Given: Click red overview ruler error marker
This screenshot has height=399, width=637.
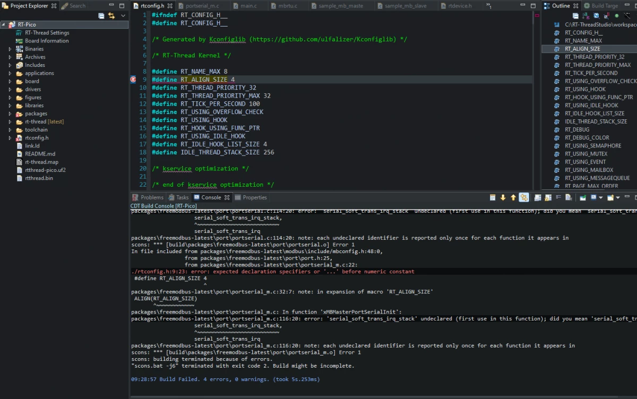Looking at the screenshot, I should (x=537, y=15).
